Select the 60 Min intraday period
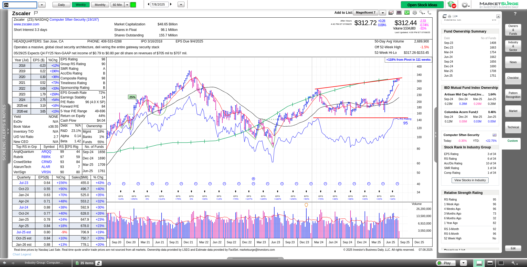The image size is (527, 267). tap(117, 5)
